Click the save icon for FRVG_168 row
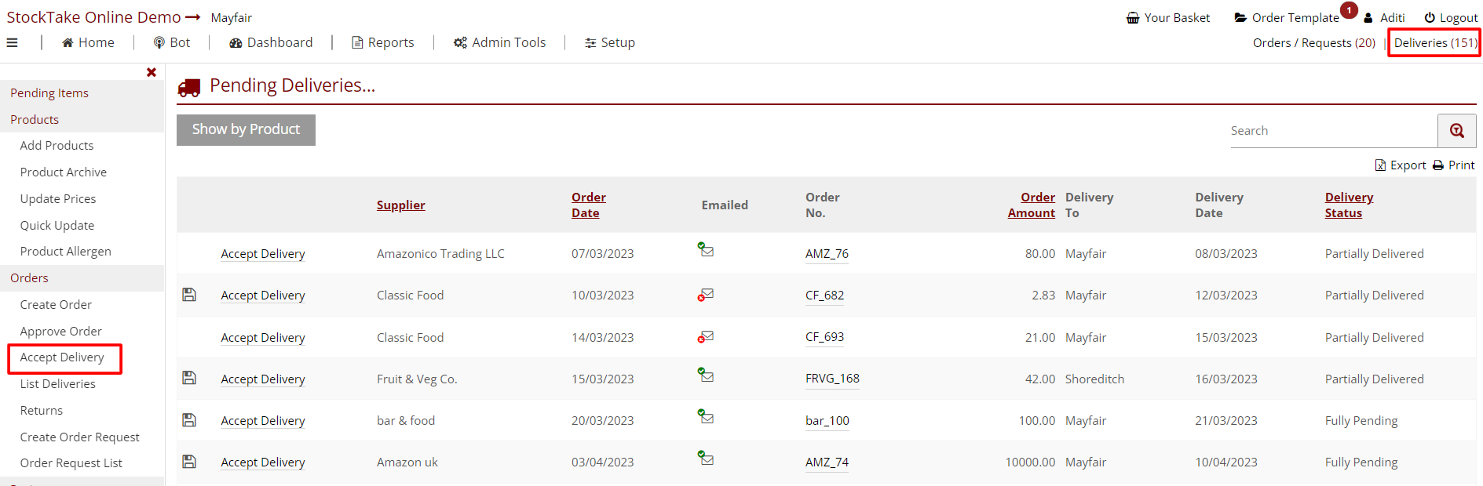Screen dimensions: 1483x486 (x=189, y=378)
